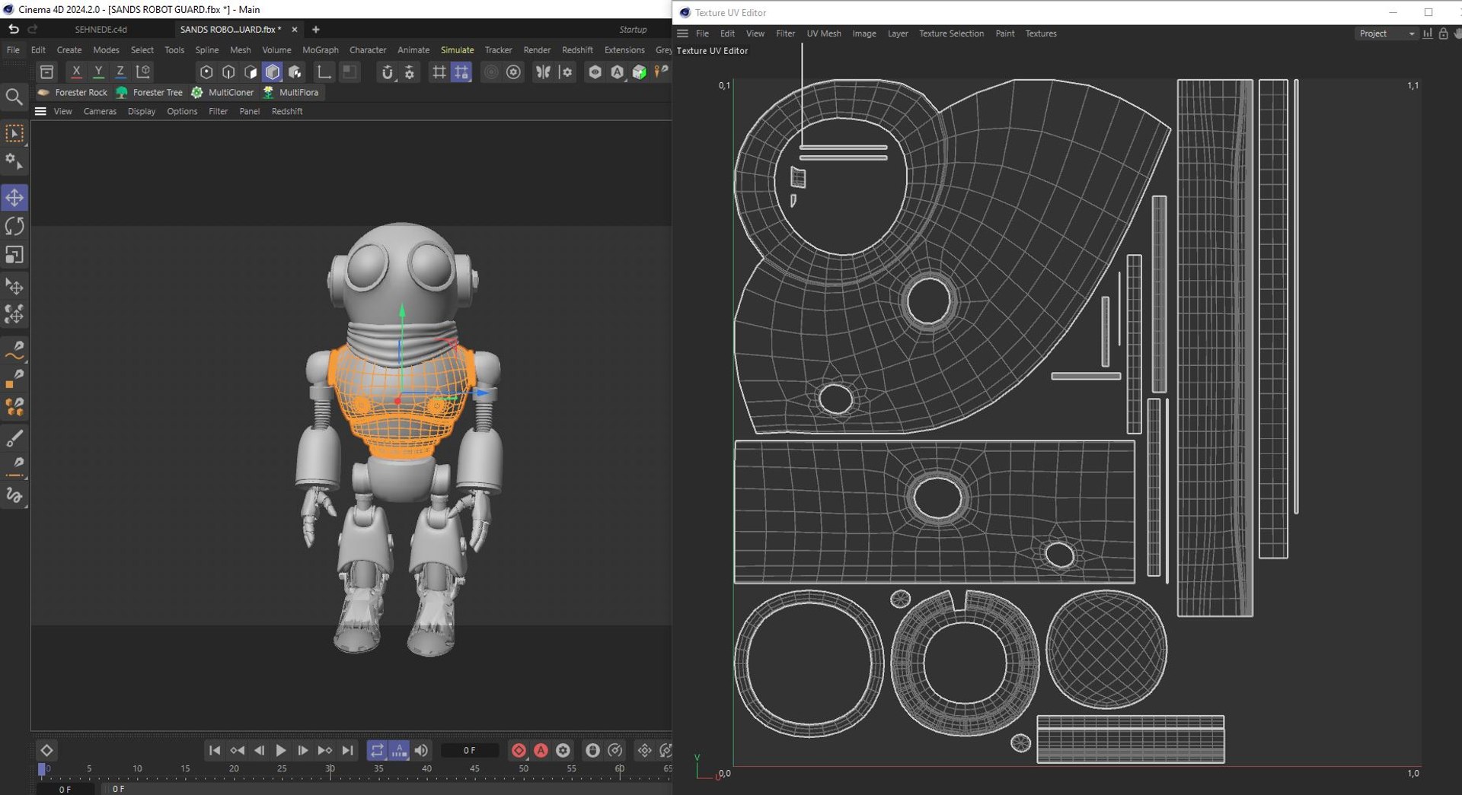Open the Project dropdown in UV Editor

[x=1386, y=33]
